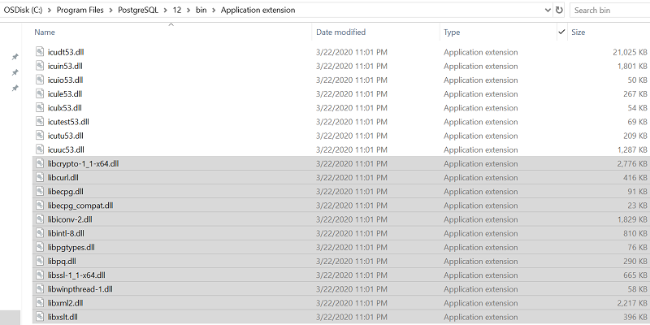Select the file name libpgtypes.dll
Screen dimensions: 650x325
71,248
